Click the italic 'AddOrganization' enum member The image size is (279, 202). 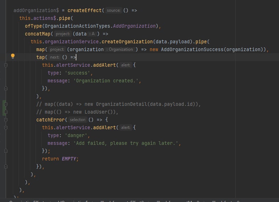[134, 26]
